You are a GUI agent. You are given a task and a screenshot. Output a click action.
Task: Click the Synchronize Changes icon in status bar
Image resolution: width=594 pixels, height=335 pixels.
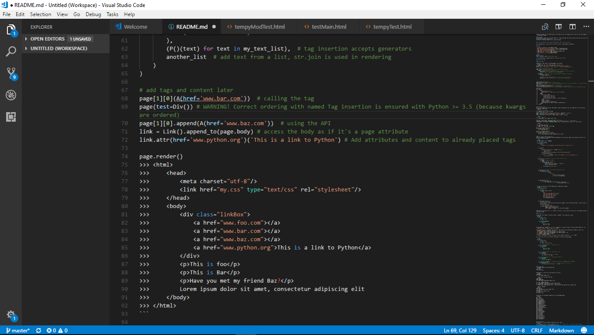(x=39, y=331)
